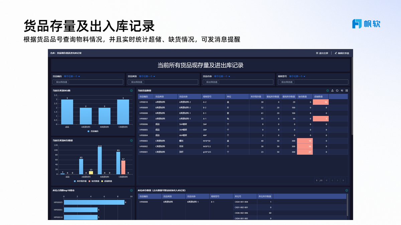Toggle the 库存现存量 legend item
This screenshot has height=225, width=401.
80,181
